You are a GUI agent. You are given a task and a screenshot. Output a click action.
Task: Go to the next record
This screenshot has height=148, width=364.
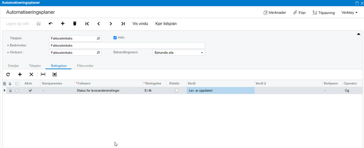pyautogui.click(x=111, y=23)
